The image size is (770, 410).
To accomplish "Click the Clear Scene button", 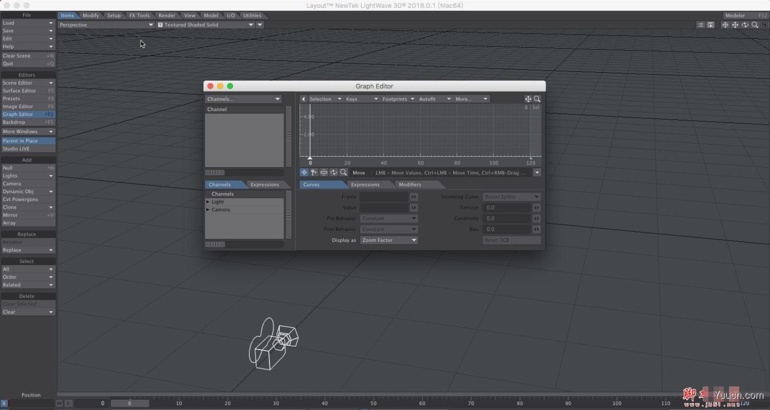I will pyautogui.click(x=28, y=56).
